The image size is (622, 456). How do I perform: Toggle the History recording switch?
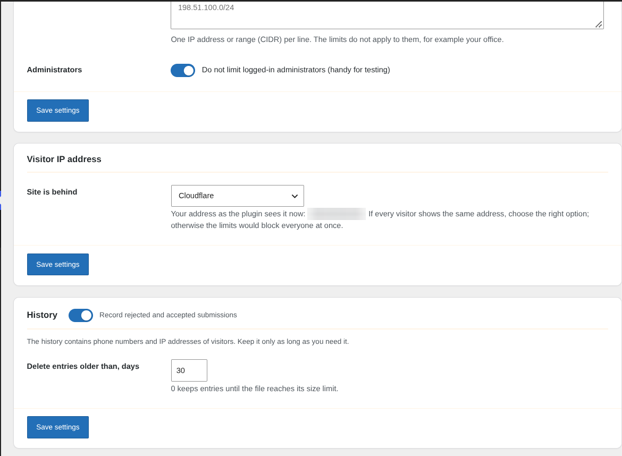click(x=80, y=315)
